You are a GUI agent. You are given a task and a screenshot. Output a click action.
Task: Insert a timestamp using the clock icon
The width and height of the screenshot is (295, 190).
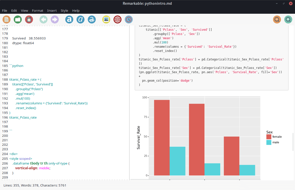coord(129,19)
